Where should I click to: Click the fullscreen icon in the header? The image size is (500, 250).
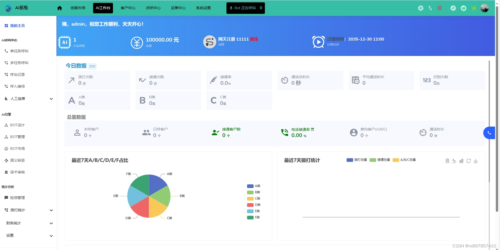[x=474, y=8]
